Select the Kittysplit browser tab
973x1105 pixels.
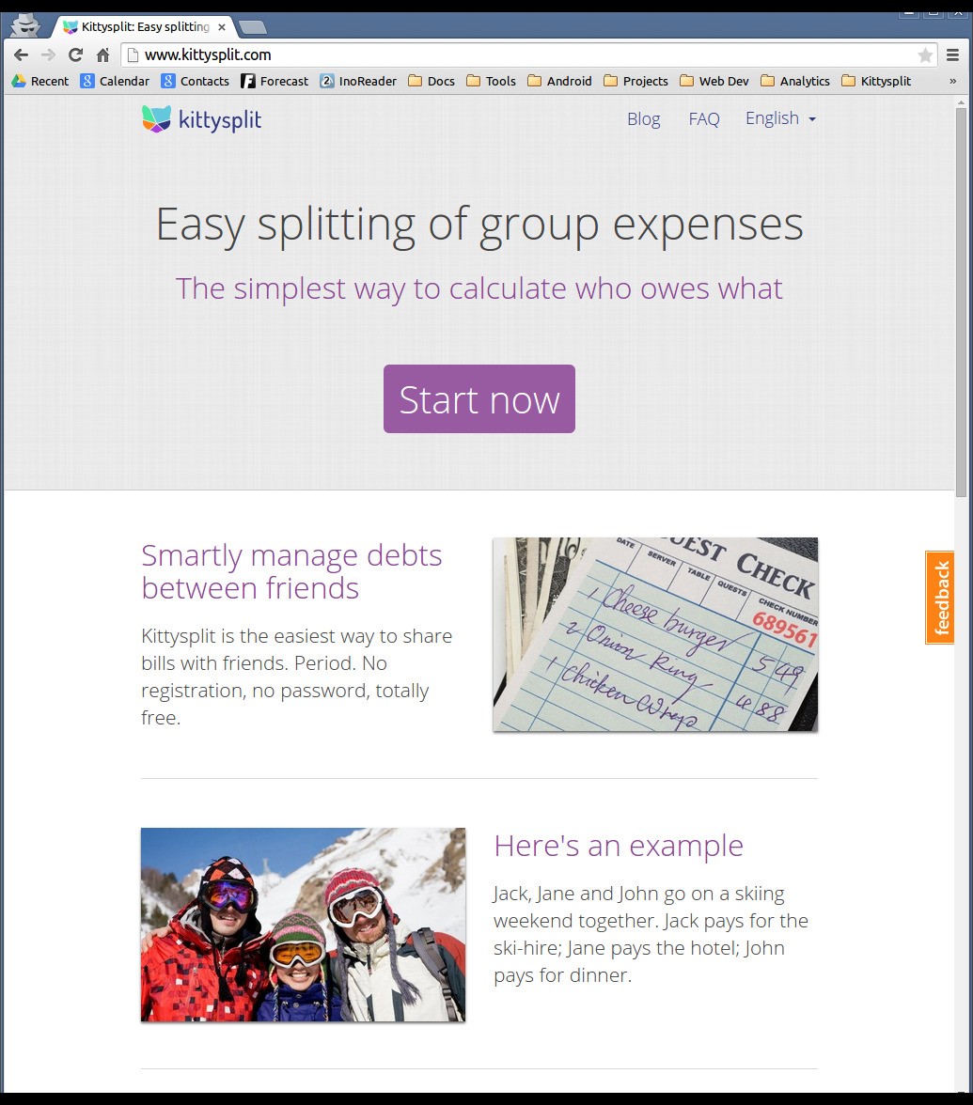coord(143,26)
